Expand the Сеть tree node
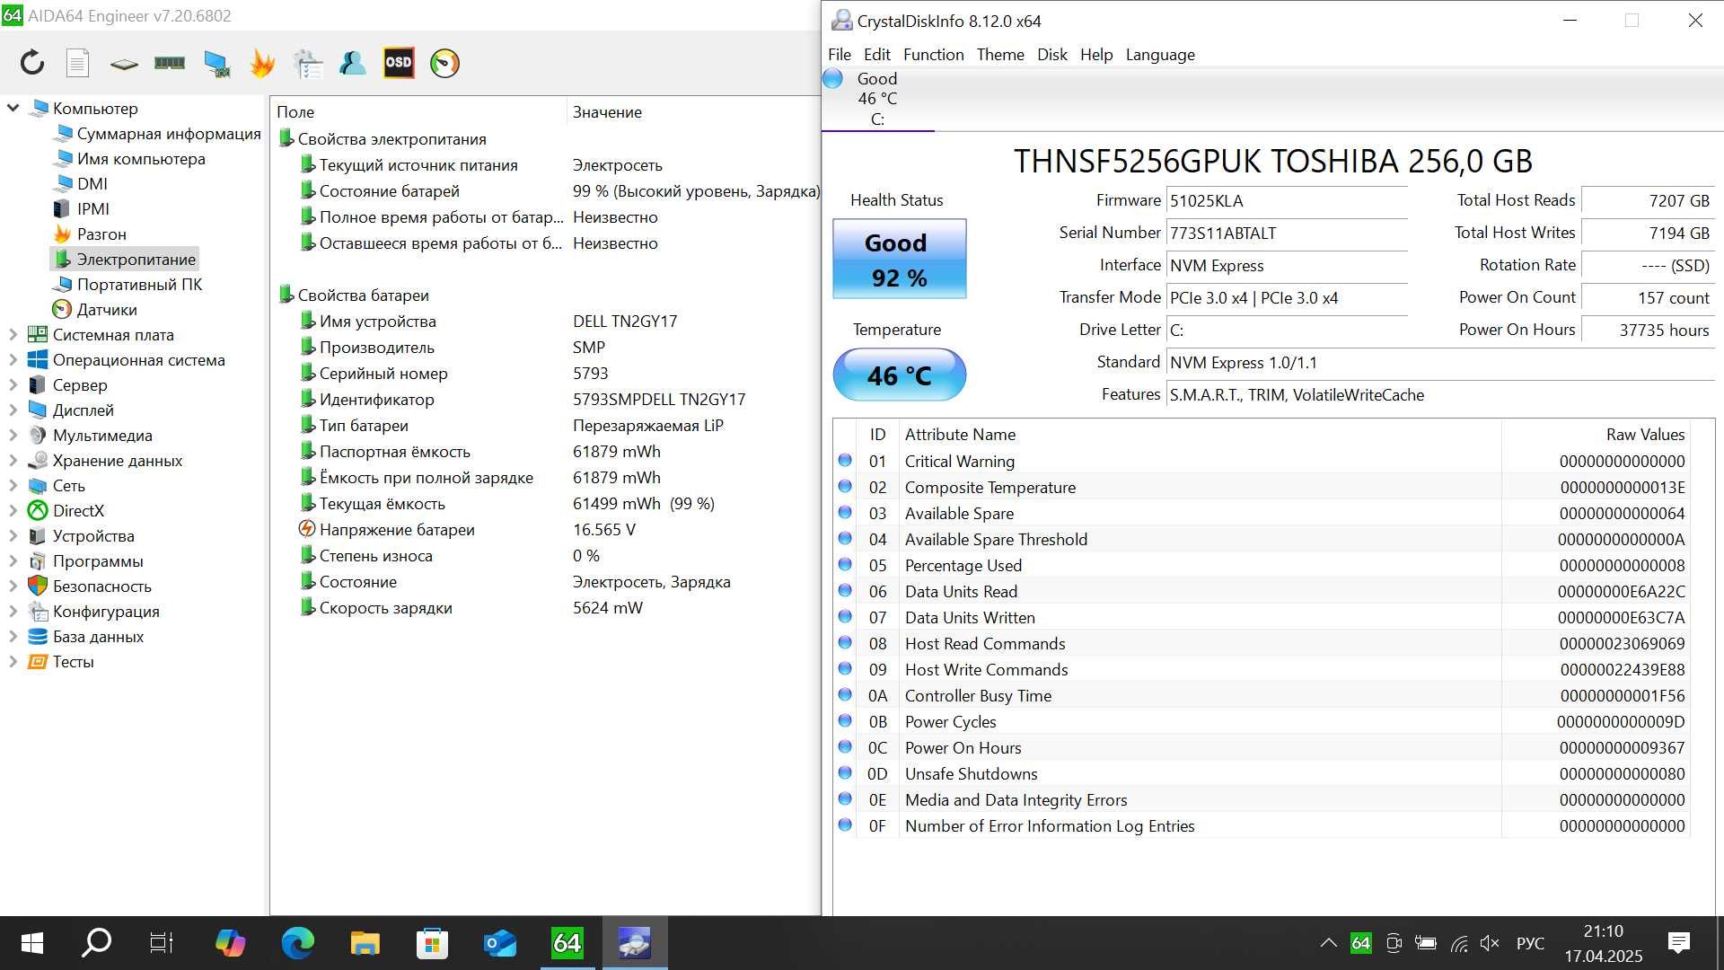This screenshot has width=1724, height=970. (x=13, y=485)
